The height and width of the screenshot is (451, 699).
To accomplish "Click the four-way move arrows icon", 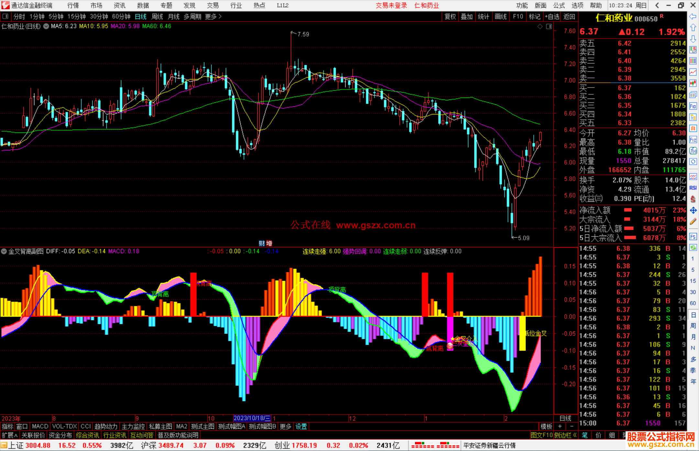I will [x=693, y=210].
